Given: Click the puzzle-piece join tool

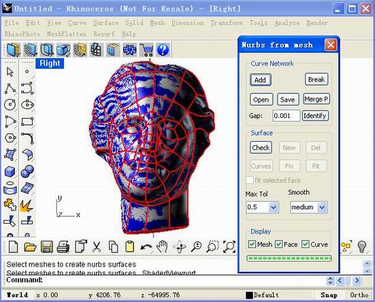Looking at the screenshot, I should click(x=10, y=205).
